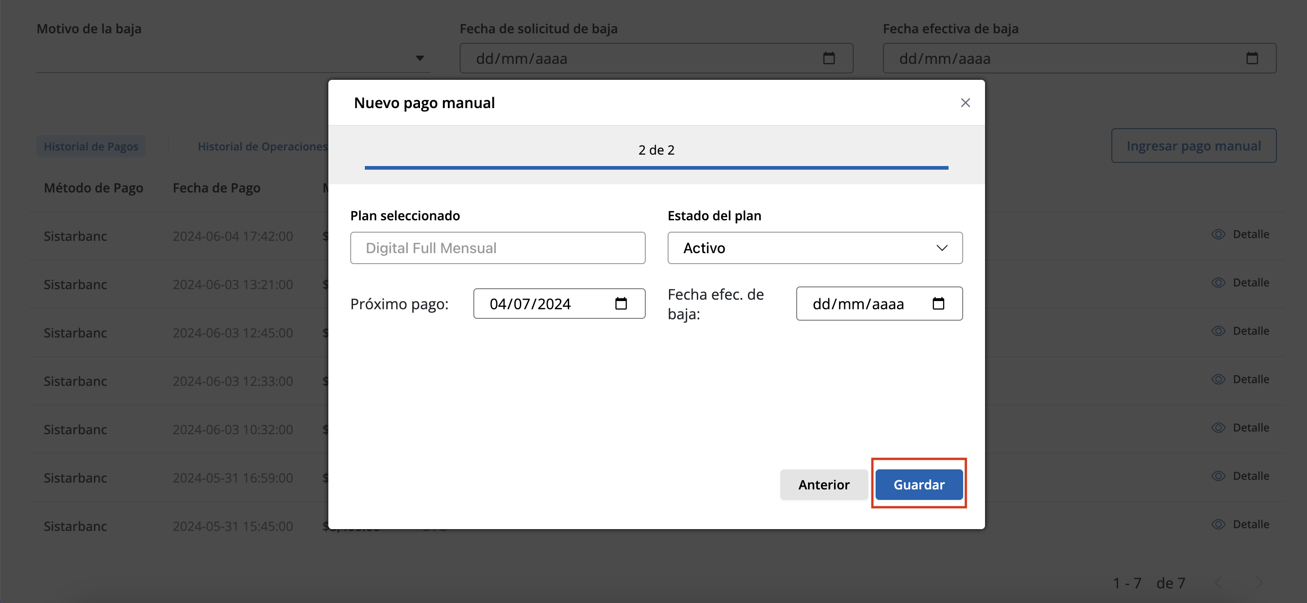Expand the Motivo de la baja dropdown
Viewport: 1307px width, 603px height.
click(x=420, y=58)
